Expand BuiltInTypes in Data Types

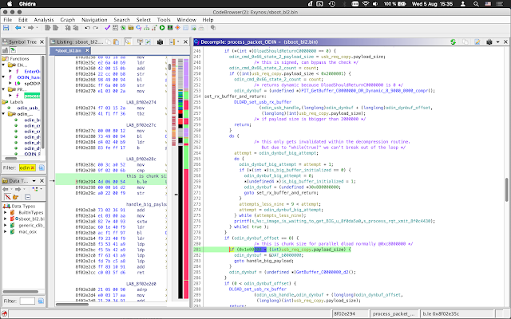(x=5, y=213)
